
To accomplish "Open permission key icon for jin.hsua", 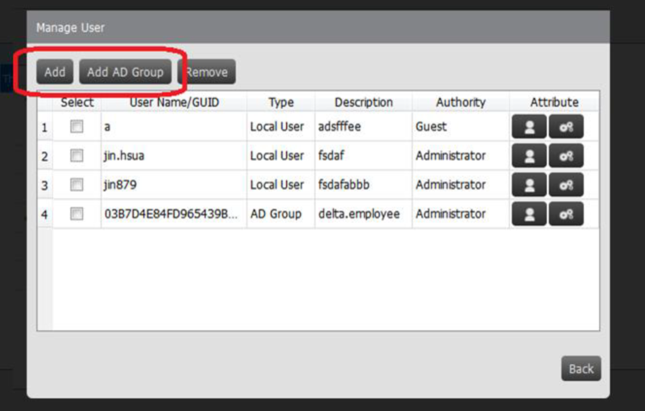I will [566, 155].
